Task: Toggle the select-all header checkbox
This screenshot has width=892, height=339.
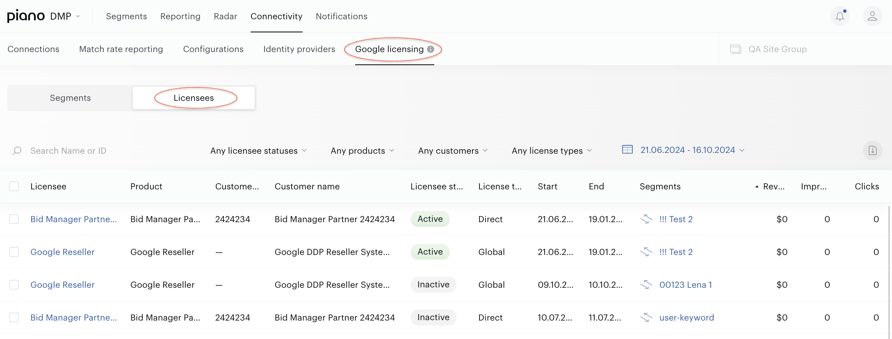Action: 14,187
